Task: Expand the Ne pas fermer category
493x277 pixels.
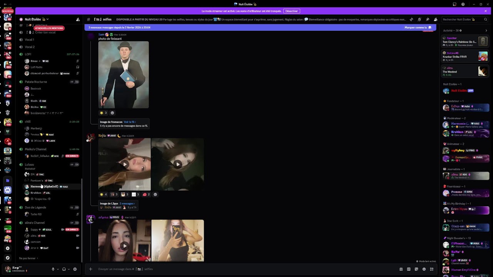Action: click(x=28, y=258)
